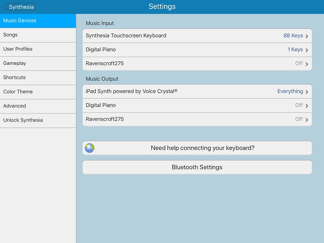Image resolution: width=324 pixels, height=243 pixels.
Task: Go back using the Synthesia button
Action: pos(20,7)
